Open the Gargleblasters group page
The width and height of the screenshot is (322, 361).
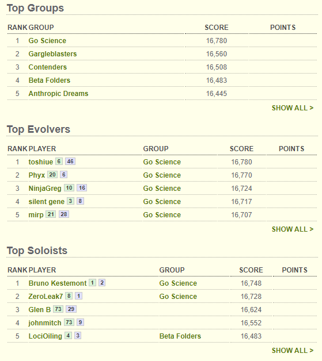point(52,54)
